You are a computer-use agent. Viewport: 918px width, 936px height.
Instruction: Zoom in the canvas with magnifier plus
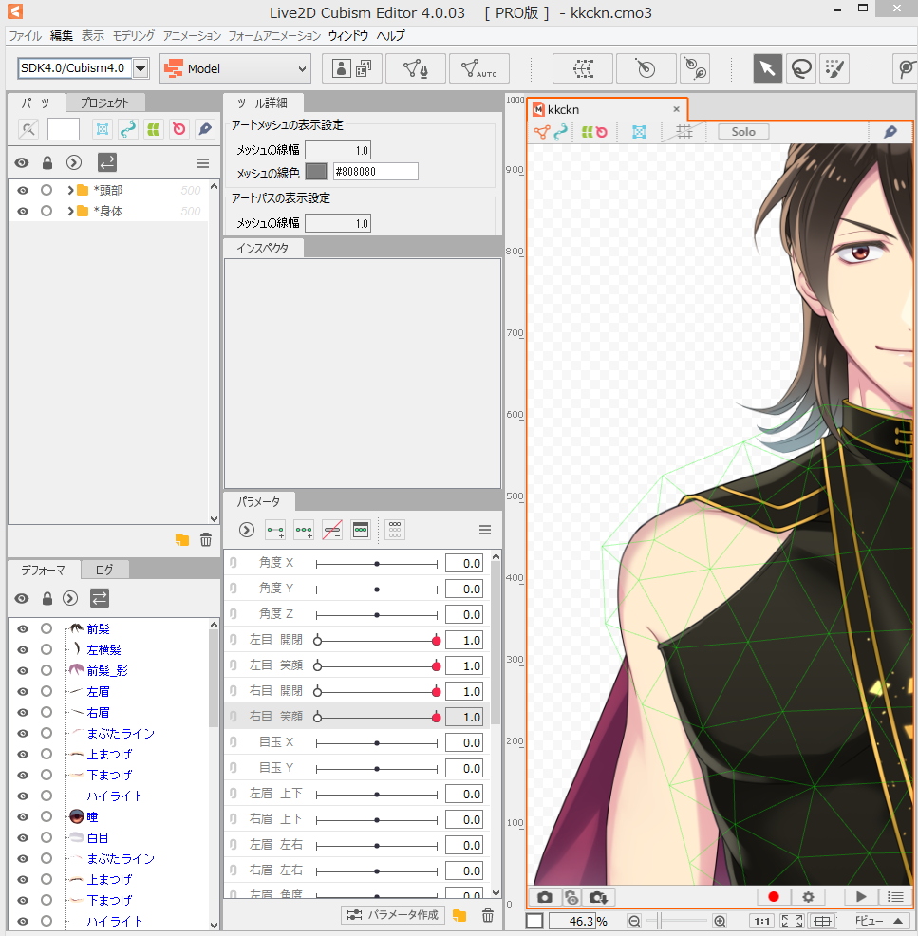point(720,921)
